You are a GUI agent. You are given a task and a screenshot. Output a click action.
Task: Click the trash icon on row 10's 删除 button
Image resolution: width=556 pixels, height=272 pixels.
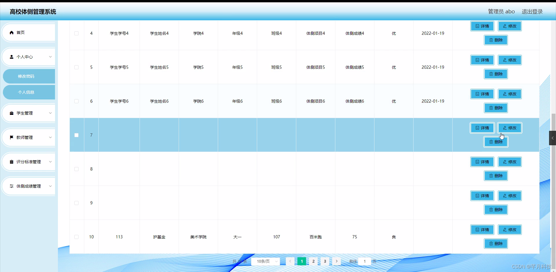[x=491, y=244]
